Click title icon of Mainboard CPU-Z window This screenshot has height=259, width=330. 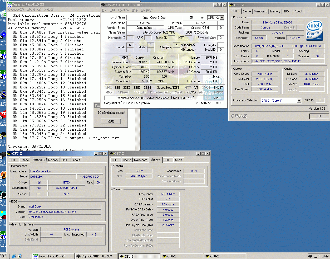[x=9, y=153]
